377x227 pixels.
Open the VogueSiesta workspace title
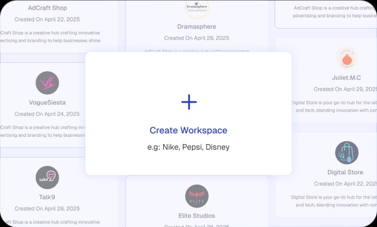pyautogui.click(x=47, y=103)
